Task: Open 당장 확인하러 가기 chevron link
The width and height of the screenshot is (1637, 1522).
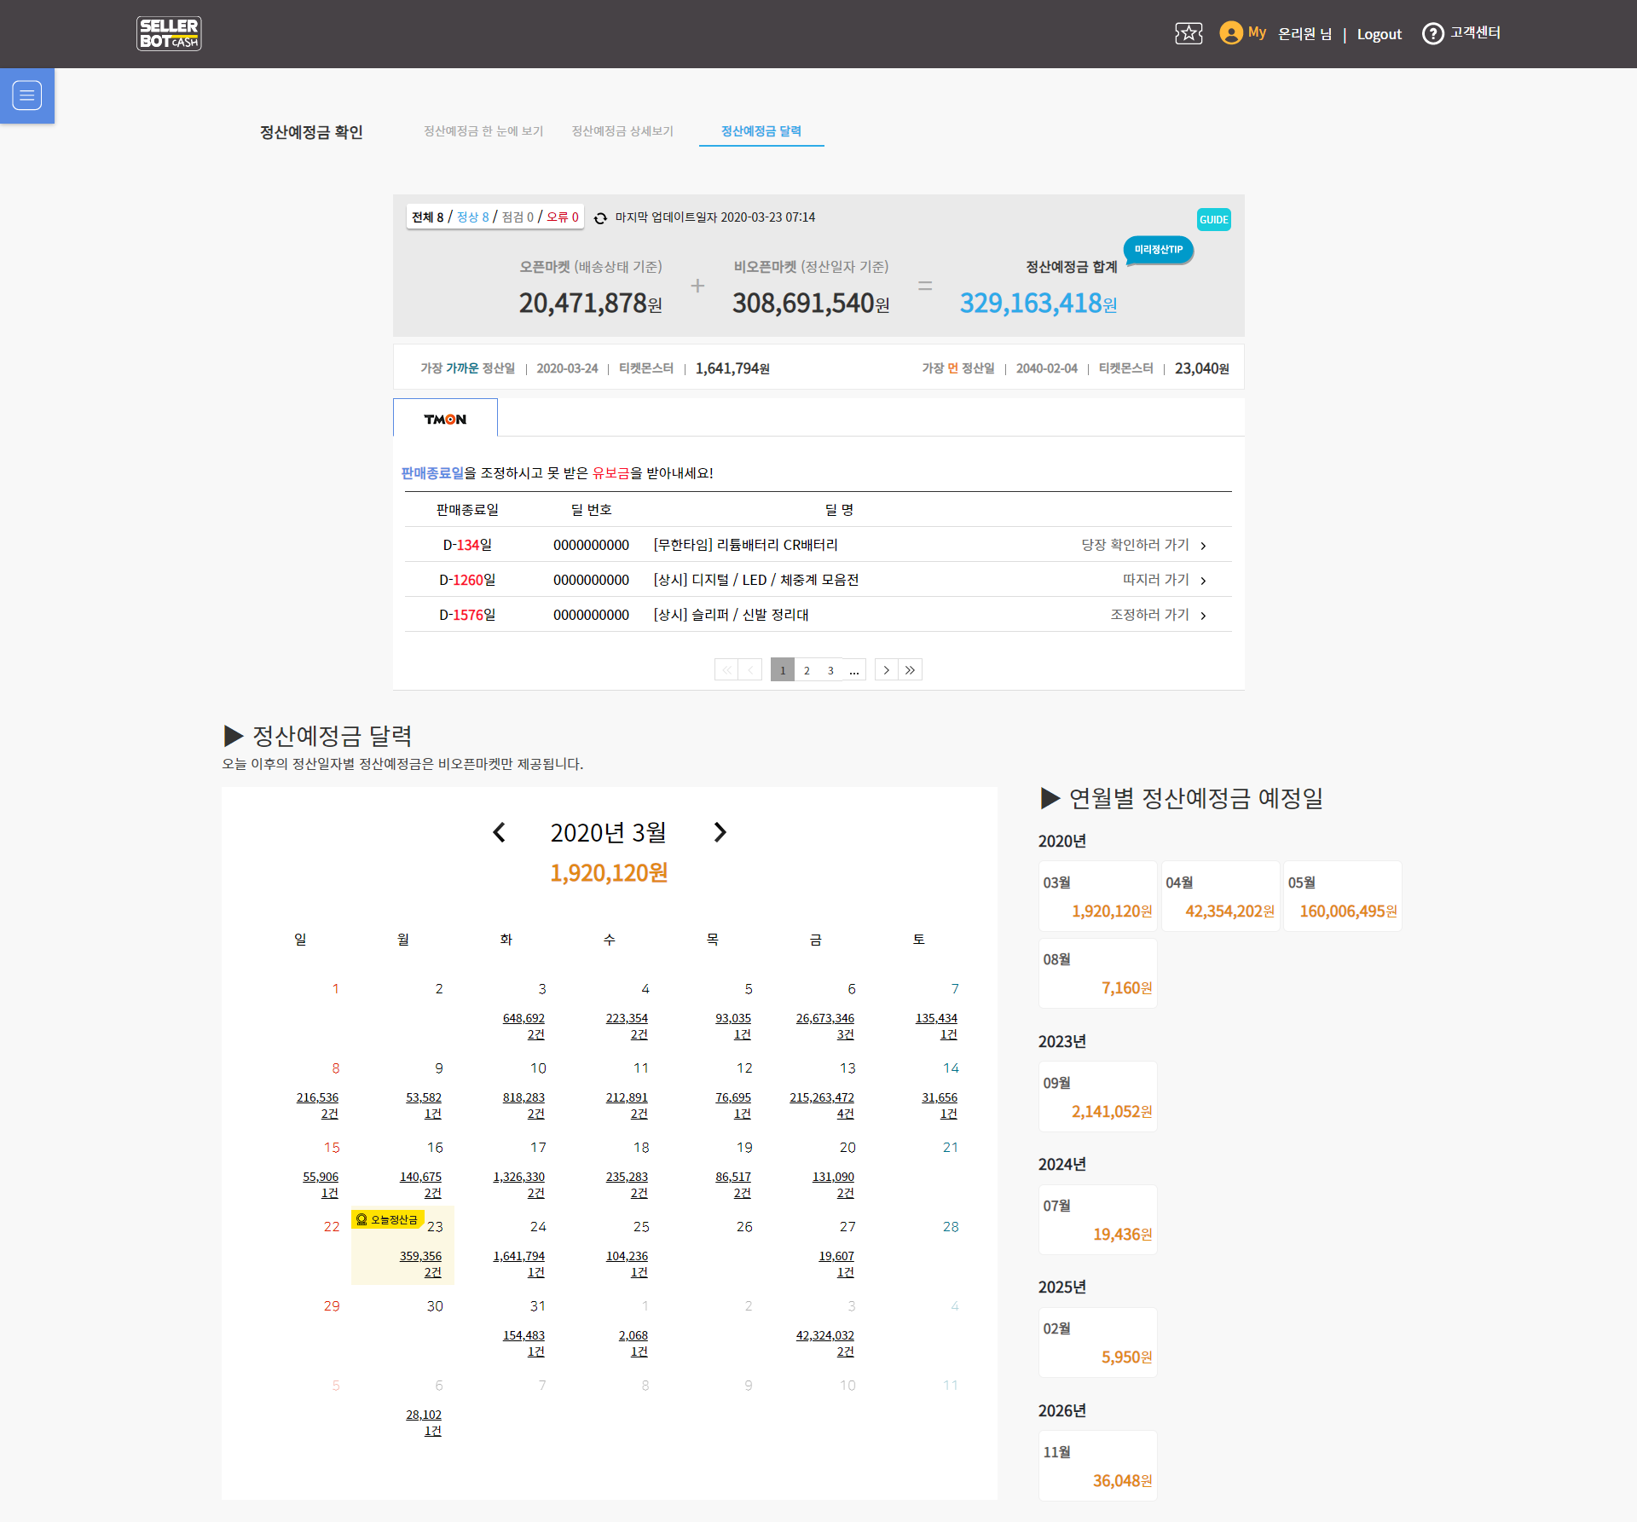Action: [1202, 546]
